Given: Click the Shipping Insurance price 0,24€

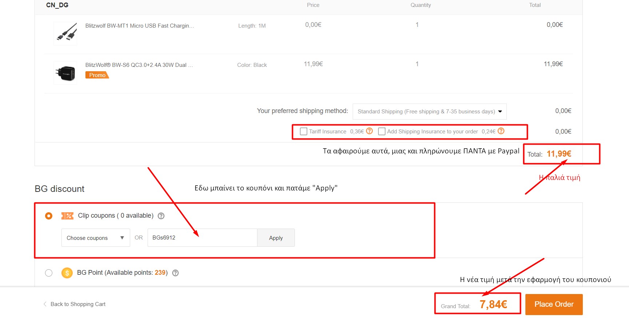Looking at the screenshot, I should click(489, 132).
